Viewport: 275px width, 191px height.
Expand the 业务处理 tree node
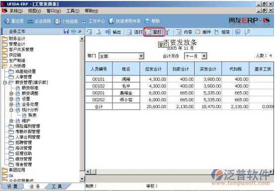click(x=11, y=105)
